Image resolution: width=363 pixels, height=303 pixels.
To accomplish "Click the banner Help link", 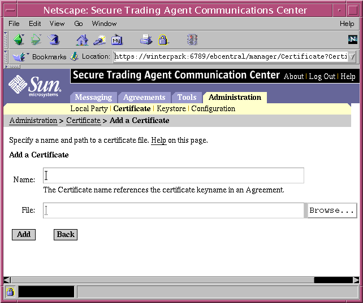I will pyautogui.click(x=348, y=76).
